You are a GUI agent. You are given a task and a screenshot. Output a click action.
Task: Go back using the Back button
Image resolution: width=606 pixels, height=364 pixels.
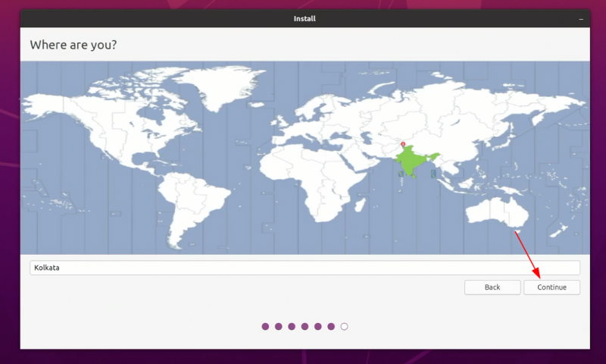(x=492, y=287)
